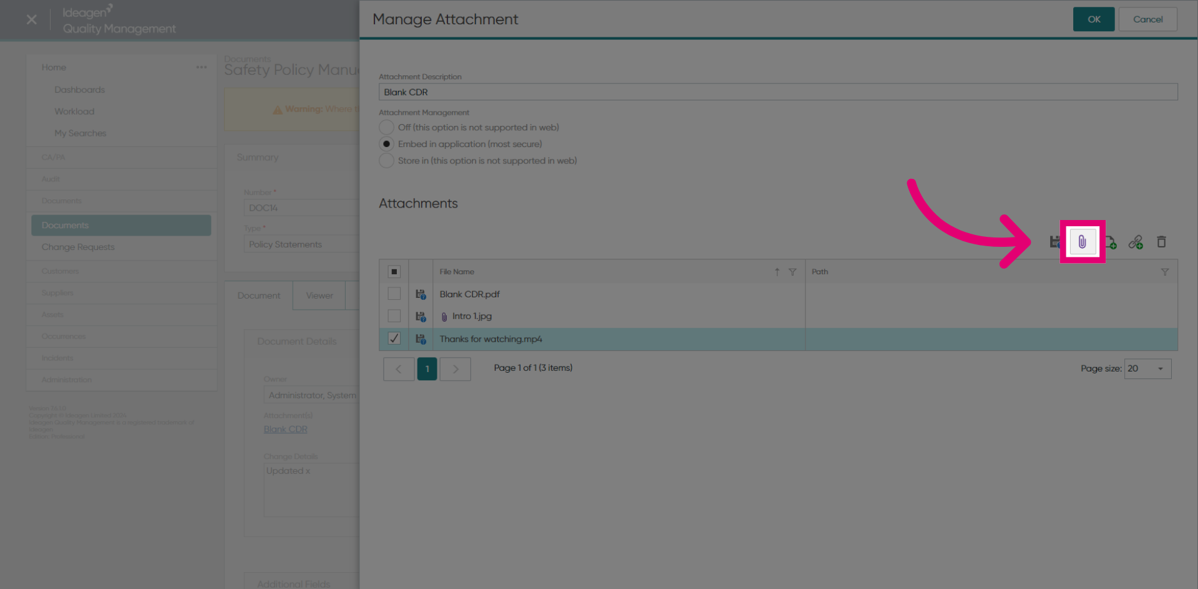This screenshot has width=1198, height=589.
Task: Uncheck the box for Thanks for watching.mp4
Action: 394,338
